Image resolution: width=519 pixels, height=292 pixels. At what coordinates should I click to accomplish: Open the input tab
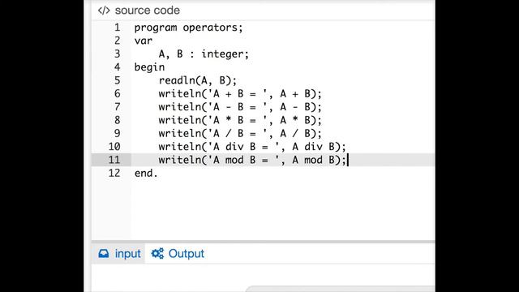(118, 254)
